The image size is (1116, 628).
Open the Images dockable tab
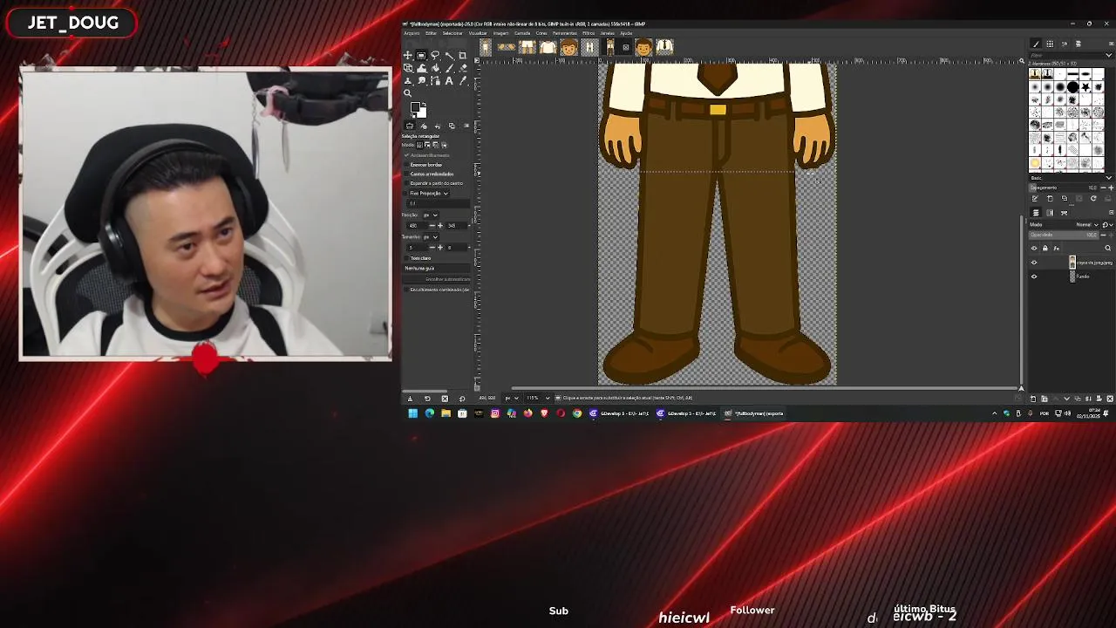[x=452, y=126]
